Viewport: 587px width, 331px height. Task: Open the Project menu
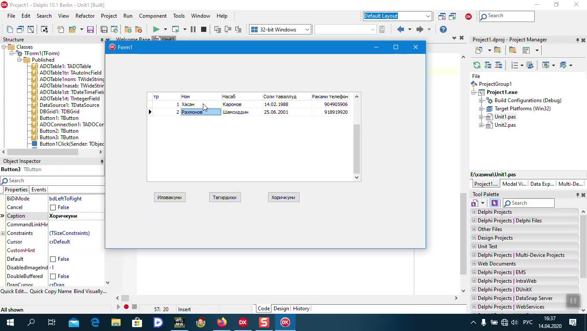[109, 16]
